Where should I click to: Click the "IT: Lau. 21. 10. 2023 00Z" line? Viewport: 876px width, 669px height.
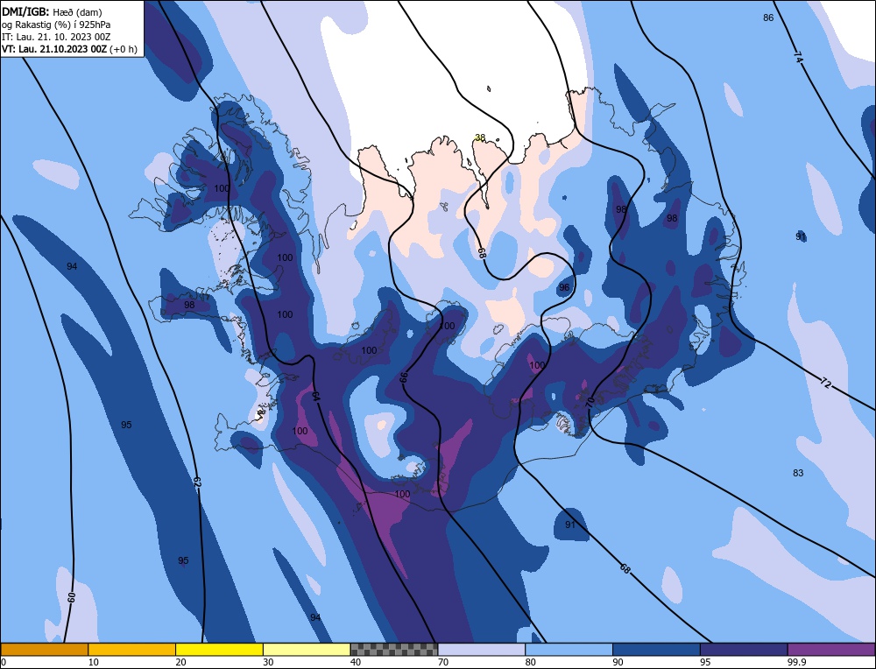56,37
